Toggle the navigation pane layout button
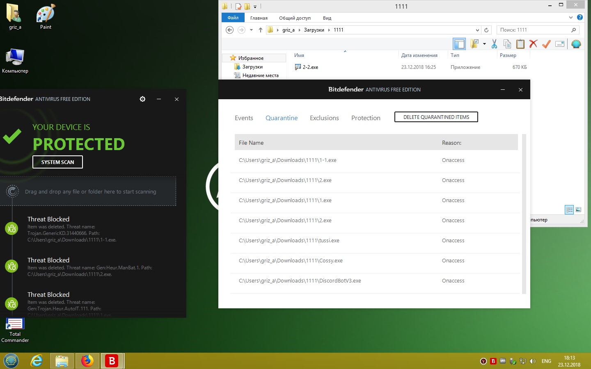Image resolution: width=591 pixels, height=369 pixels. pos(459,44)
